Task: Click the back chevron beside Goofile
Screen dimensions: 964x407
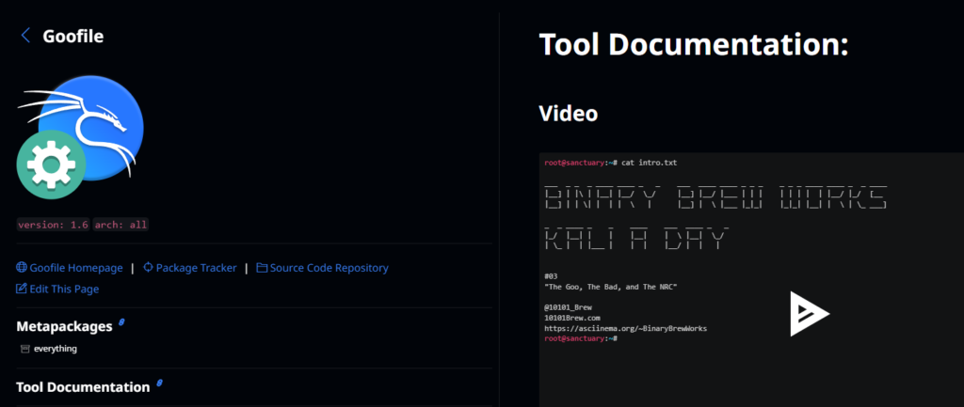Action: click(x=25, y=36)
